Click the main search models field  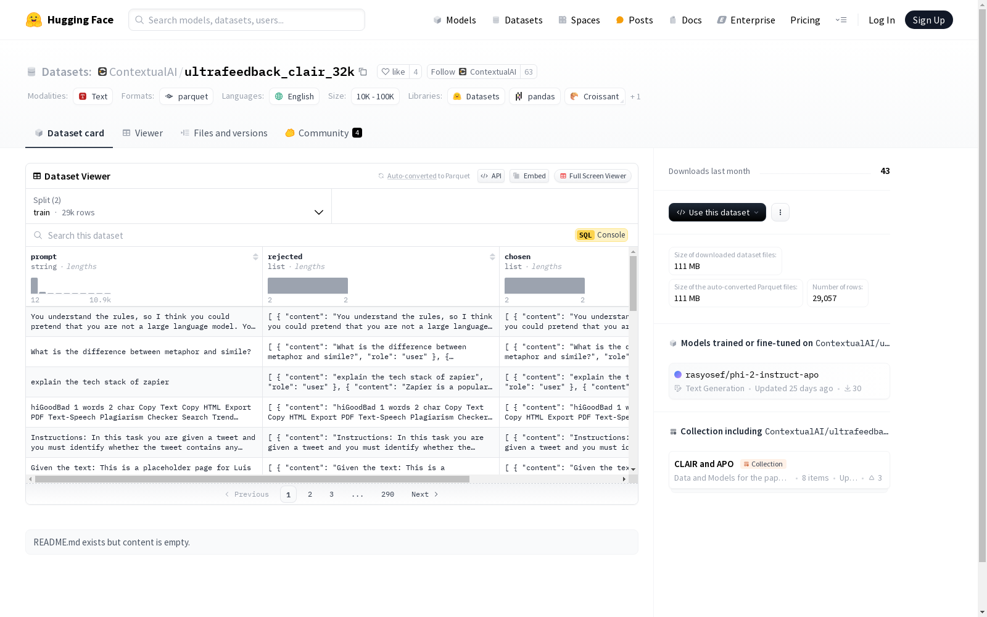tap(247, 20)
